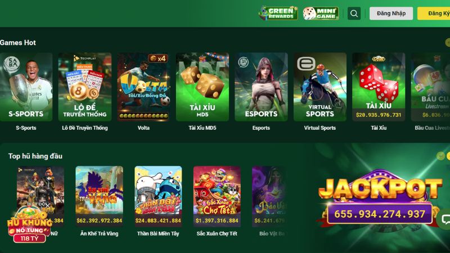Click the yellow Đăng Ký button
This screenshot has height=253, width=450.
tap(434, 13)
